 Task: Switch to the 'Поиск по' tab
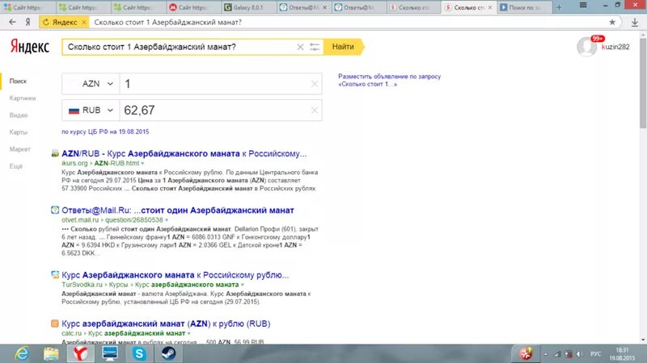524,7
